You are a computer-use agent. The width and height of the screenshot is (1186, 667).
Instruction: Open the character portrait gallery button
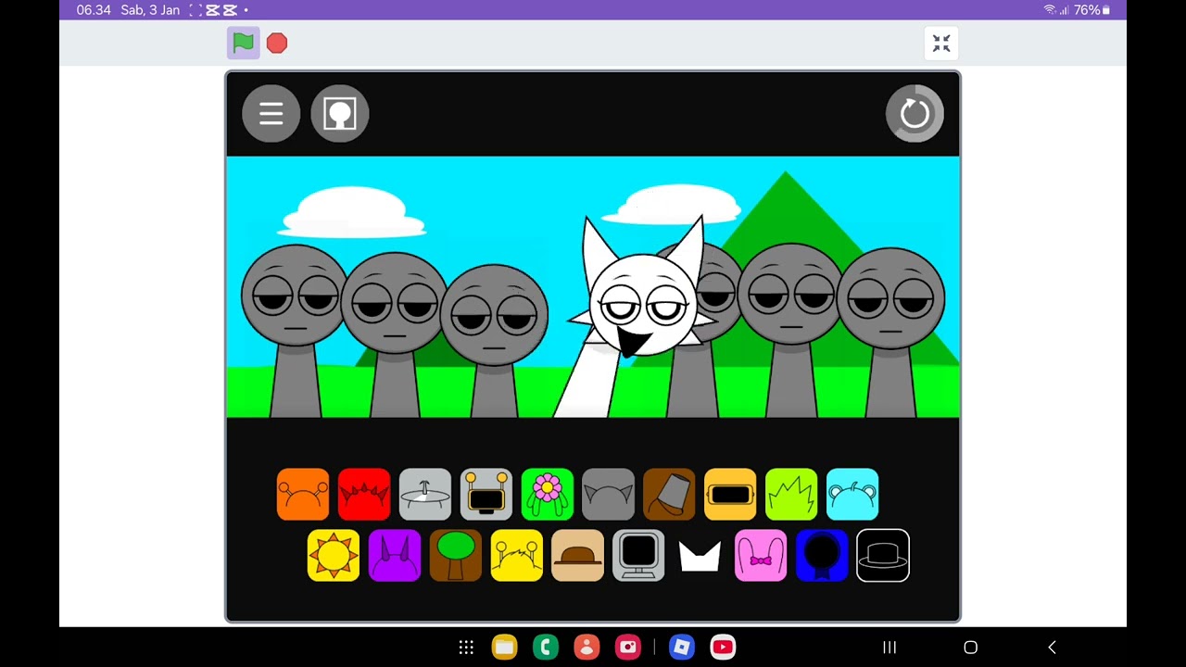point(340,114)
